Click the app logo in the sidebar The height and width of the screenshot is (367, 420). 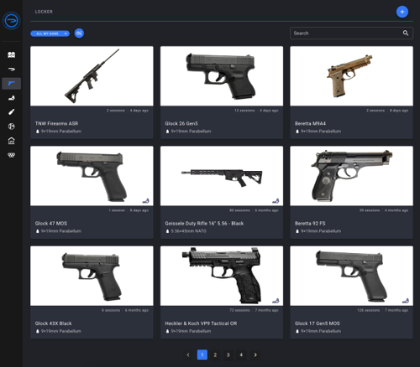coord(11,21)
